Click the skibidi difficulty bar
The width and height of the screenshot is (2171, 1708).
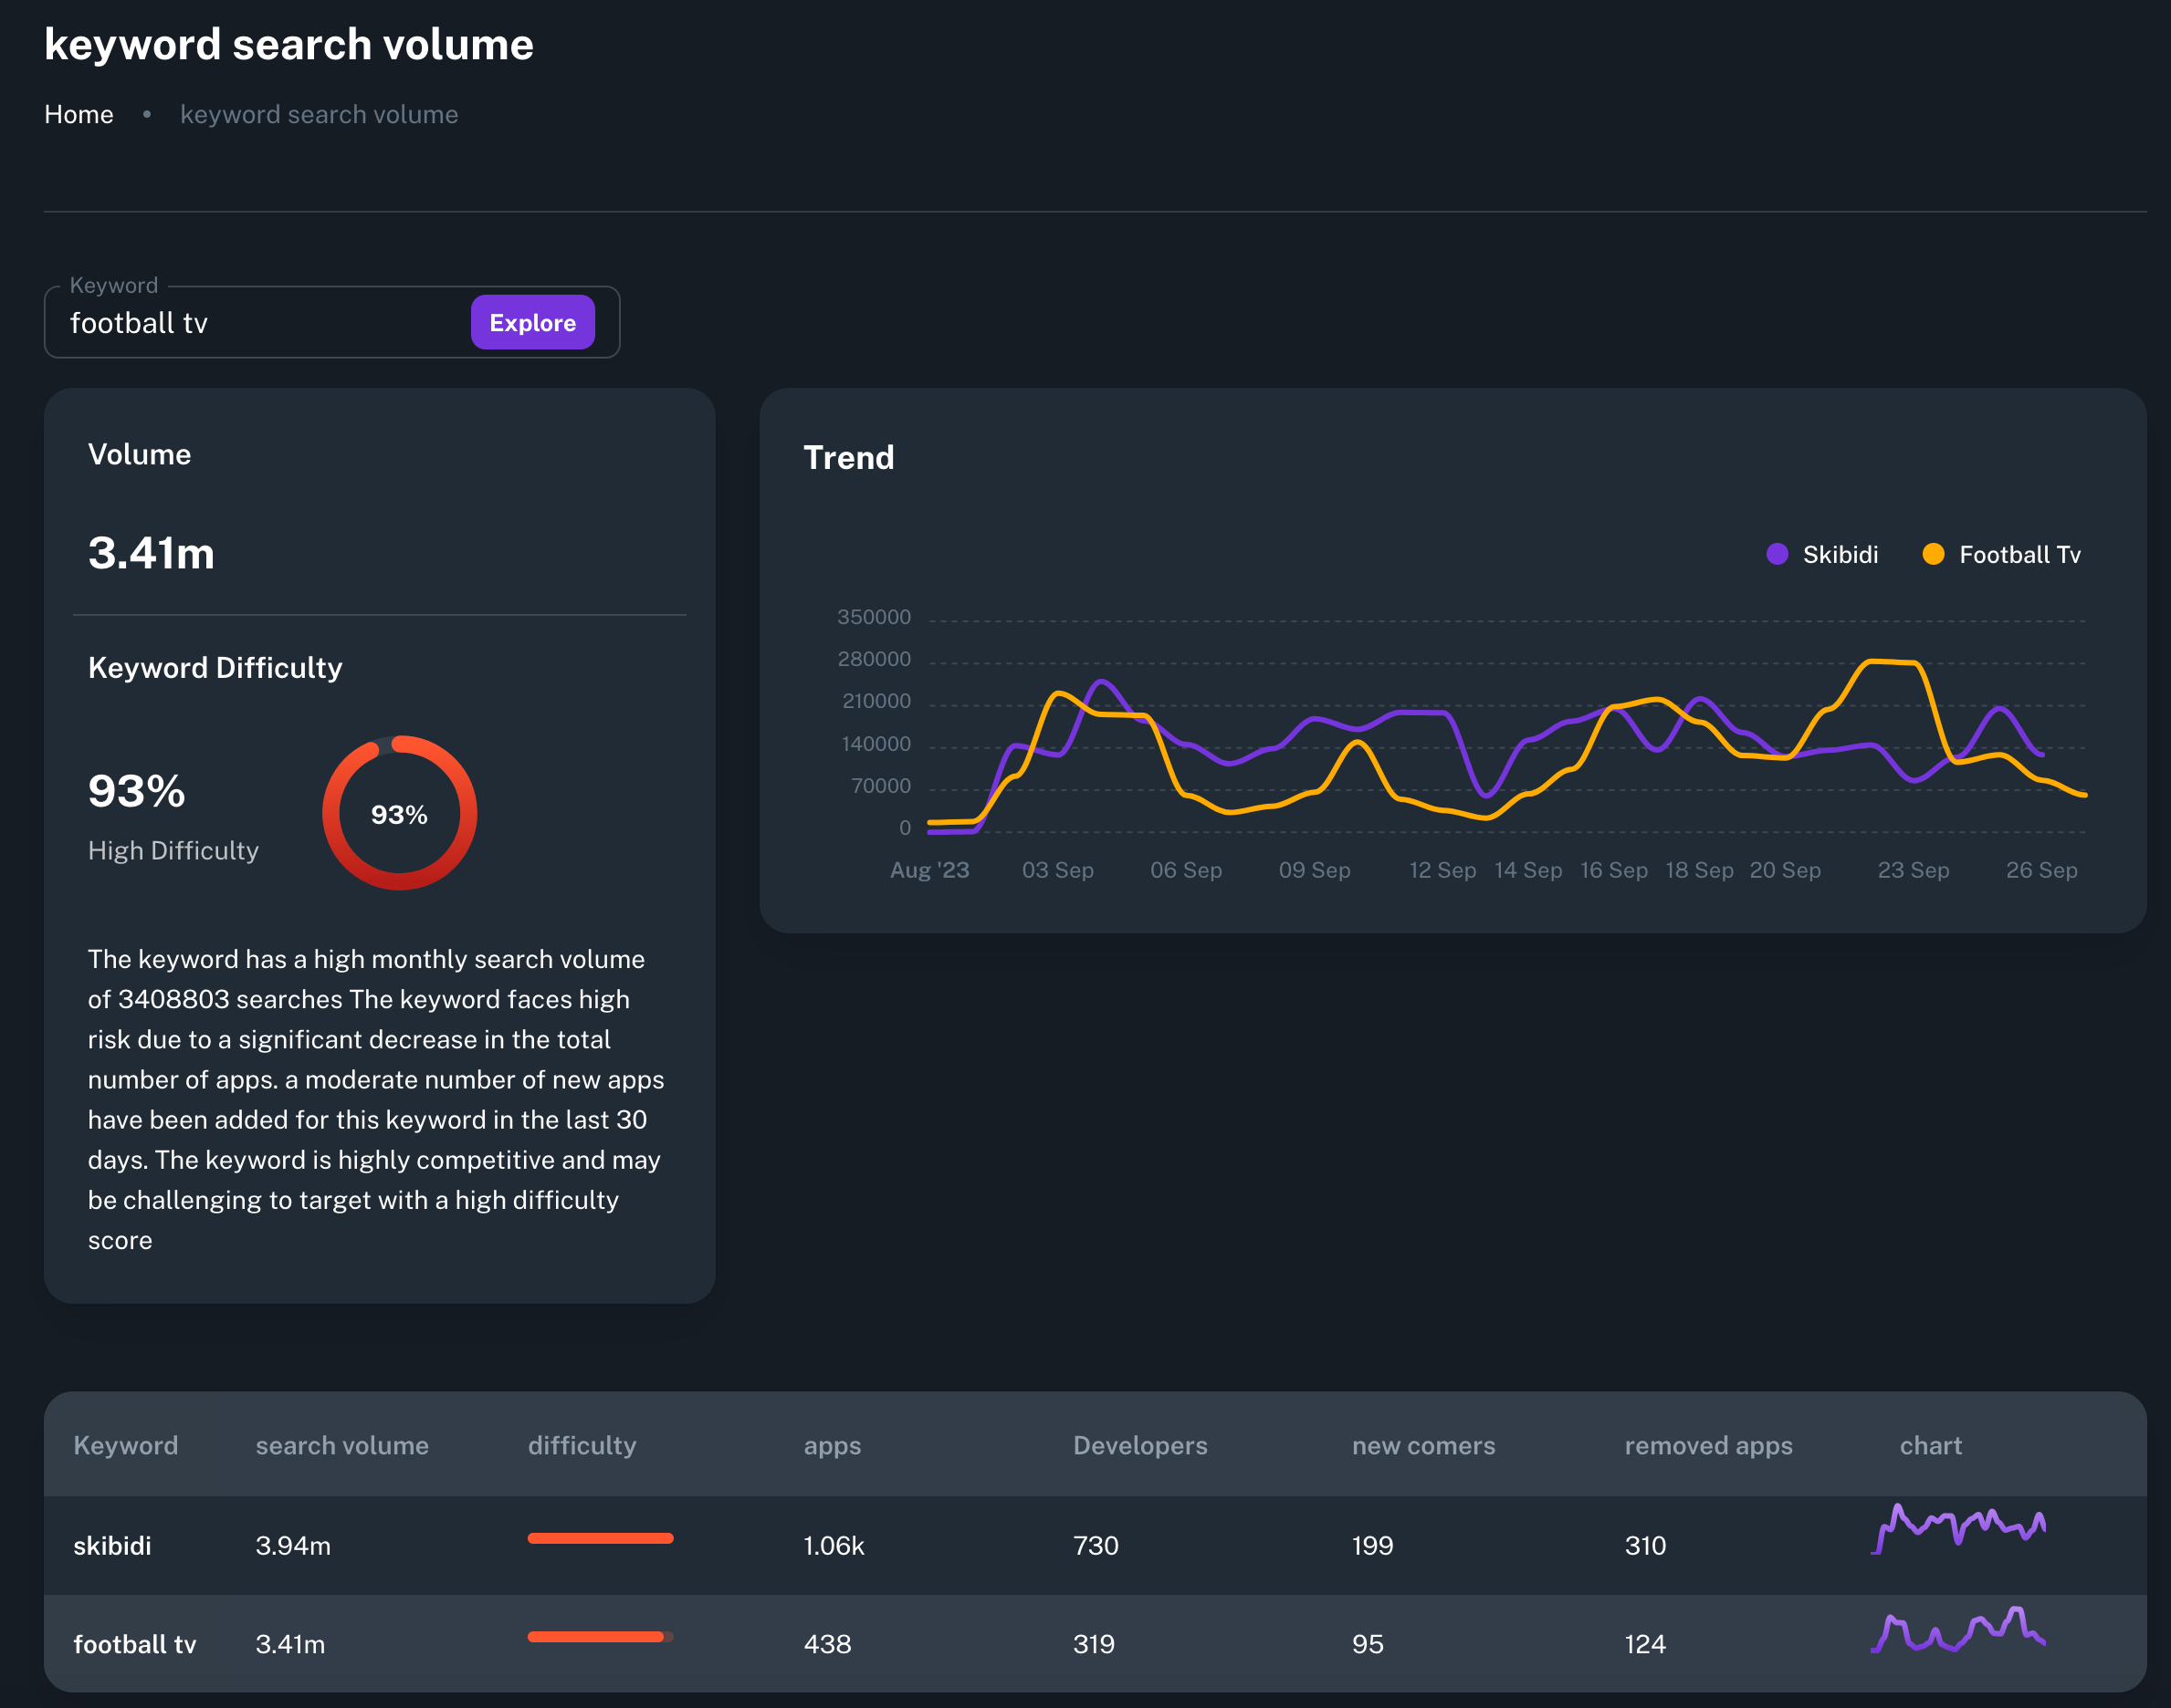point(601,1538)
